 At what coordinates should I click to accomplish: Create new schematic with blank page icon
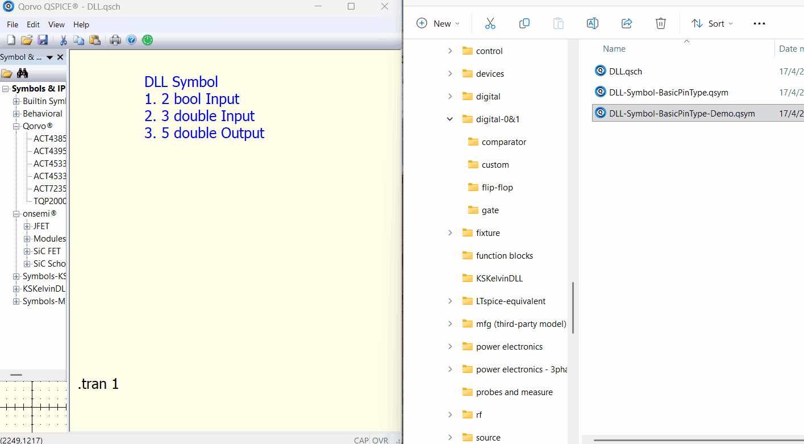(11, 40)
